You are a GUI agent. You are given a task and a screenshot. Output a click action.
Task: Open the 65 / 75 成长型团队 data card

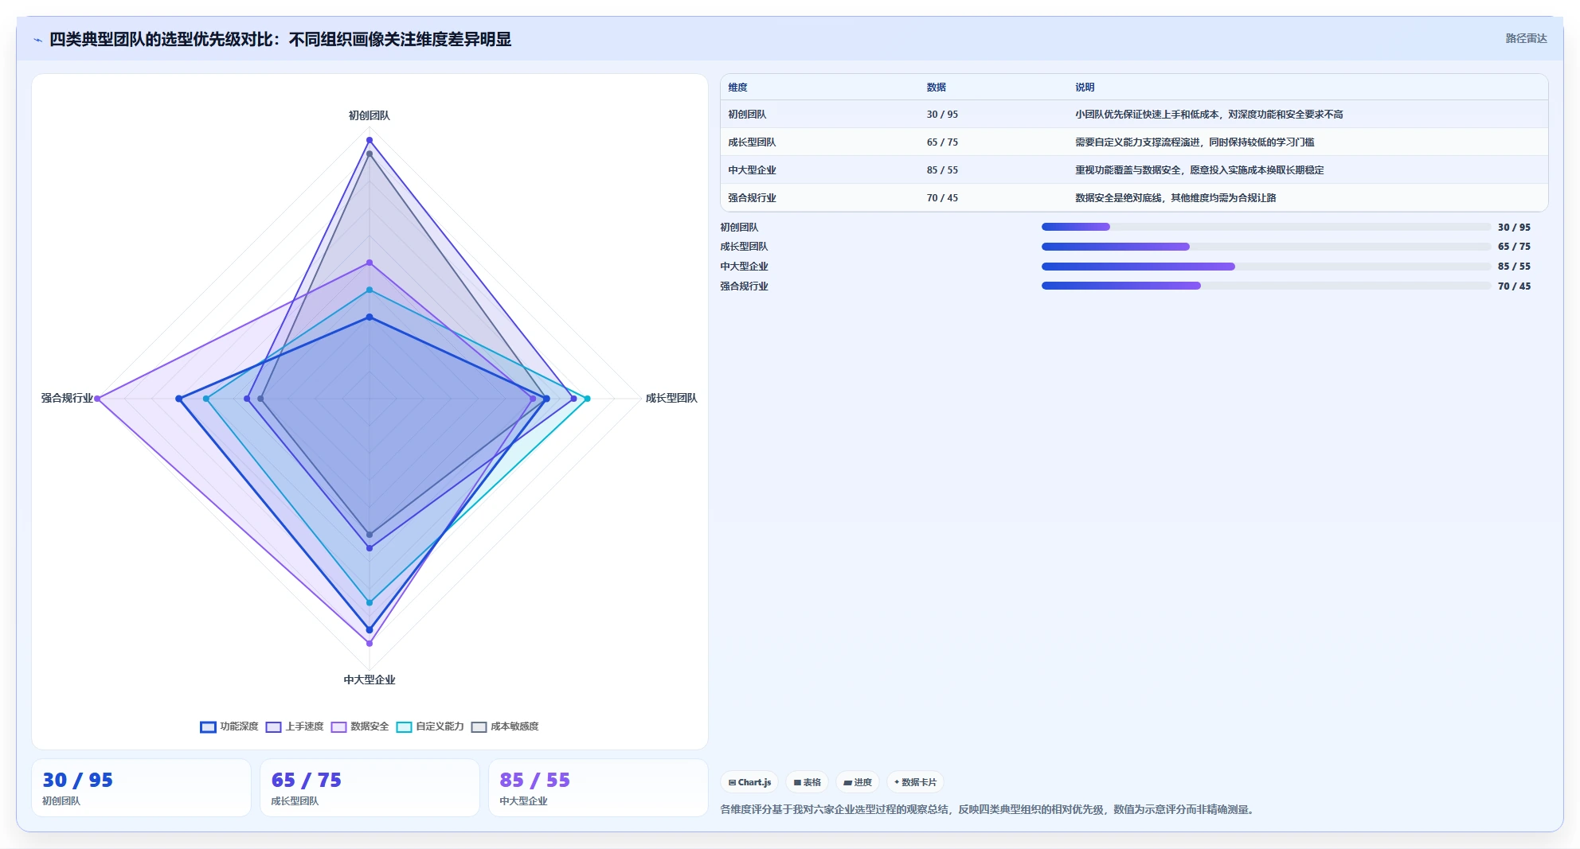click(x=370, y=788)
